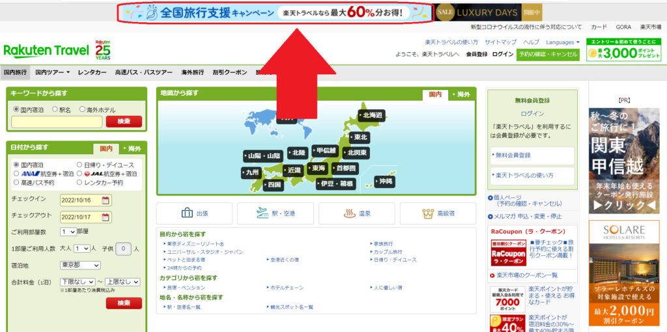Image resolution: width=667 pixels, height=332 pixels.
Task: Select 山陽・山陰 region on the map
Action: (264, 156)
